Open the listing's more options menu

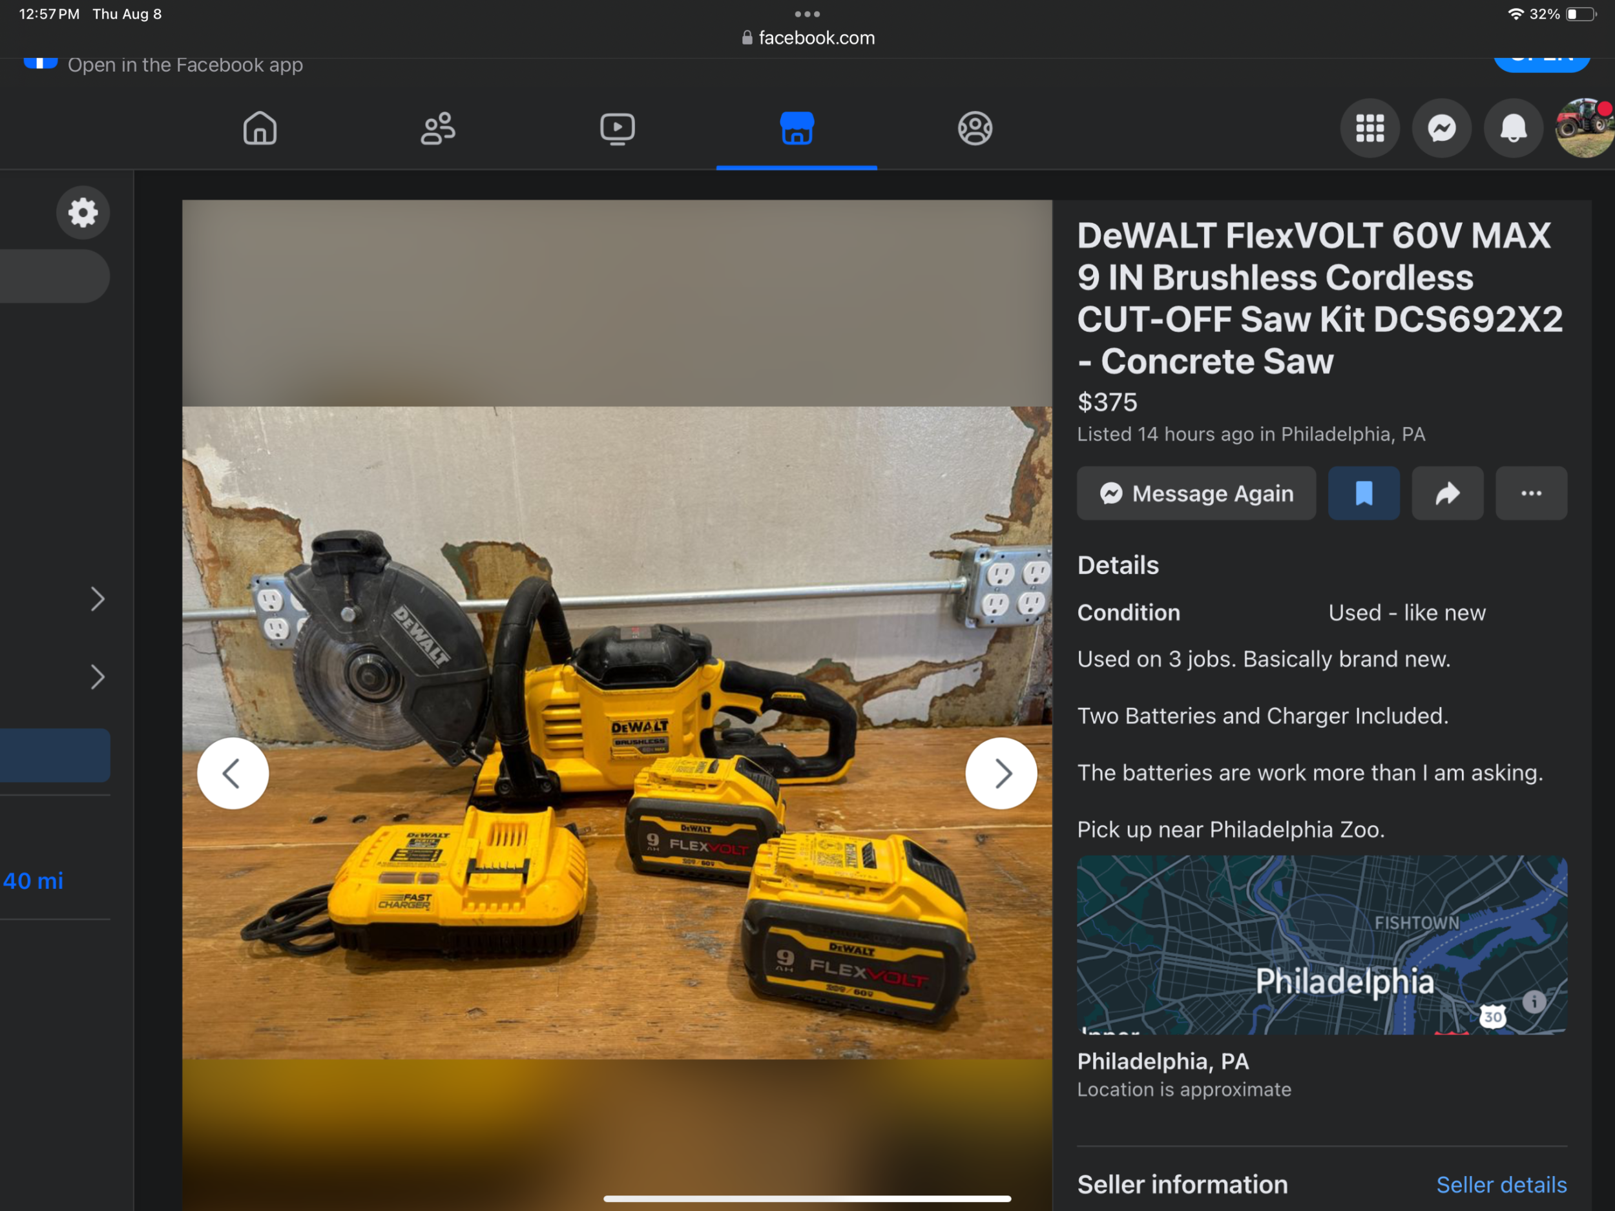[1531, 493]
